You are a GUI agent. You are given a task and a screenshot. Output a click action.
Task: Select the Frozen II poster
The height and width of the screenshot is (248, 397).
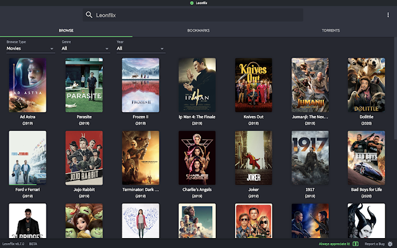coord(141,85)
